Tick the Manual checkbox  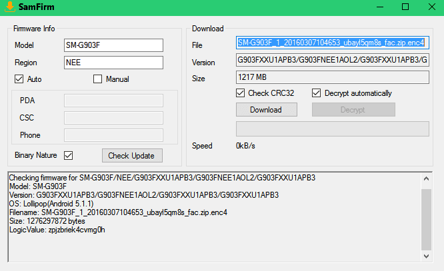click(x=98, y=79)
